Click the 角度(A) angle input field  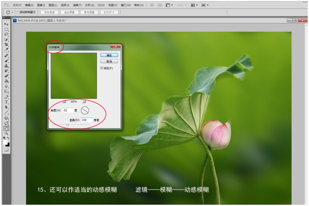pyautogui.click(x=68, y=110)
